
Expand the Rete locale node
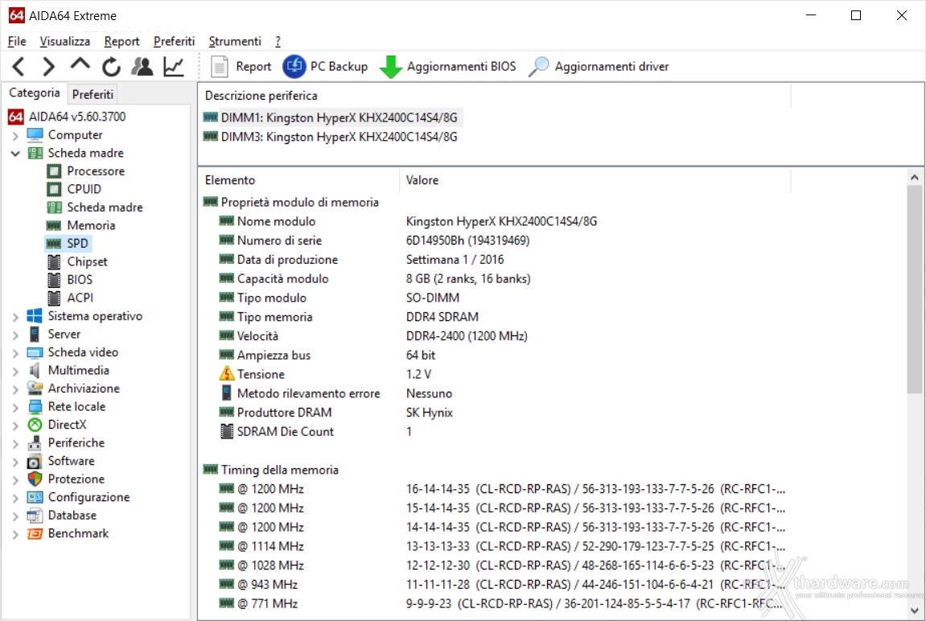point(15,407)
